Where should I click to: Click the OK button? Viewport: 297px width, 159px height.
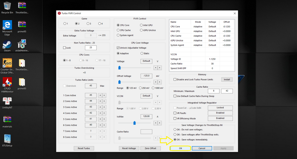click(180, 148)
